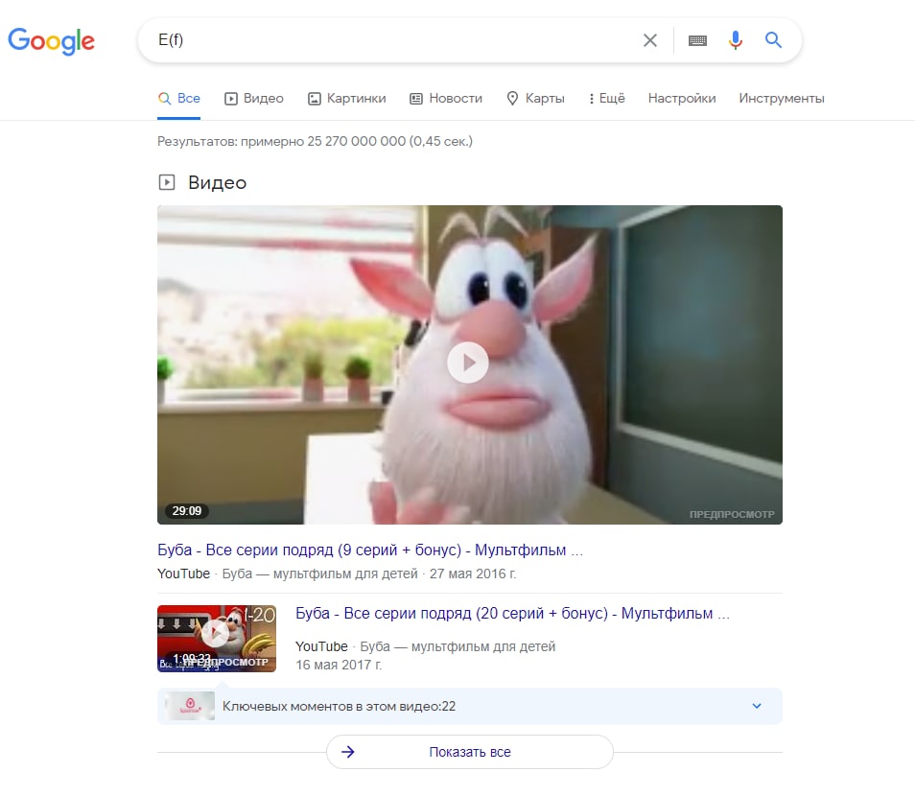
Task: Click the Видео tab play icon
Action: tap(231, 99)
